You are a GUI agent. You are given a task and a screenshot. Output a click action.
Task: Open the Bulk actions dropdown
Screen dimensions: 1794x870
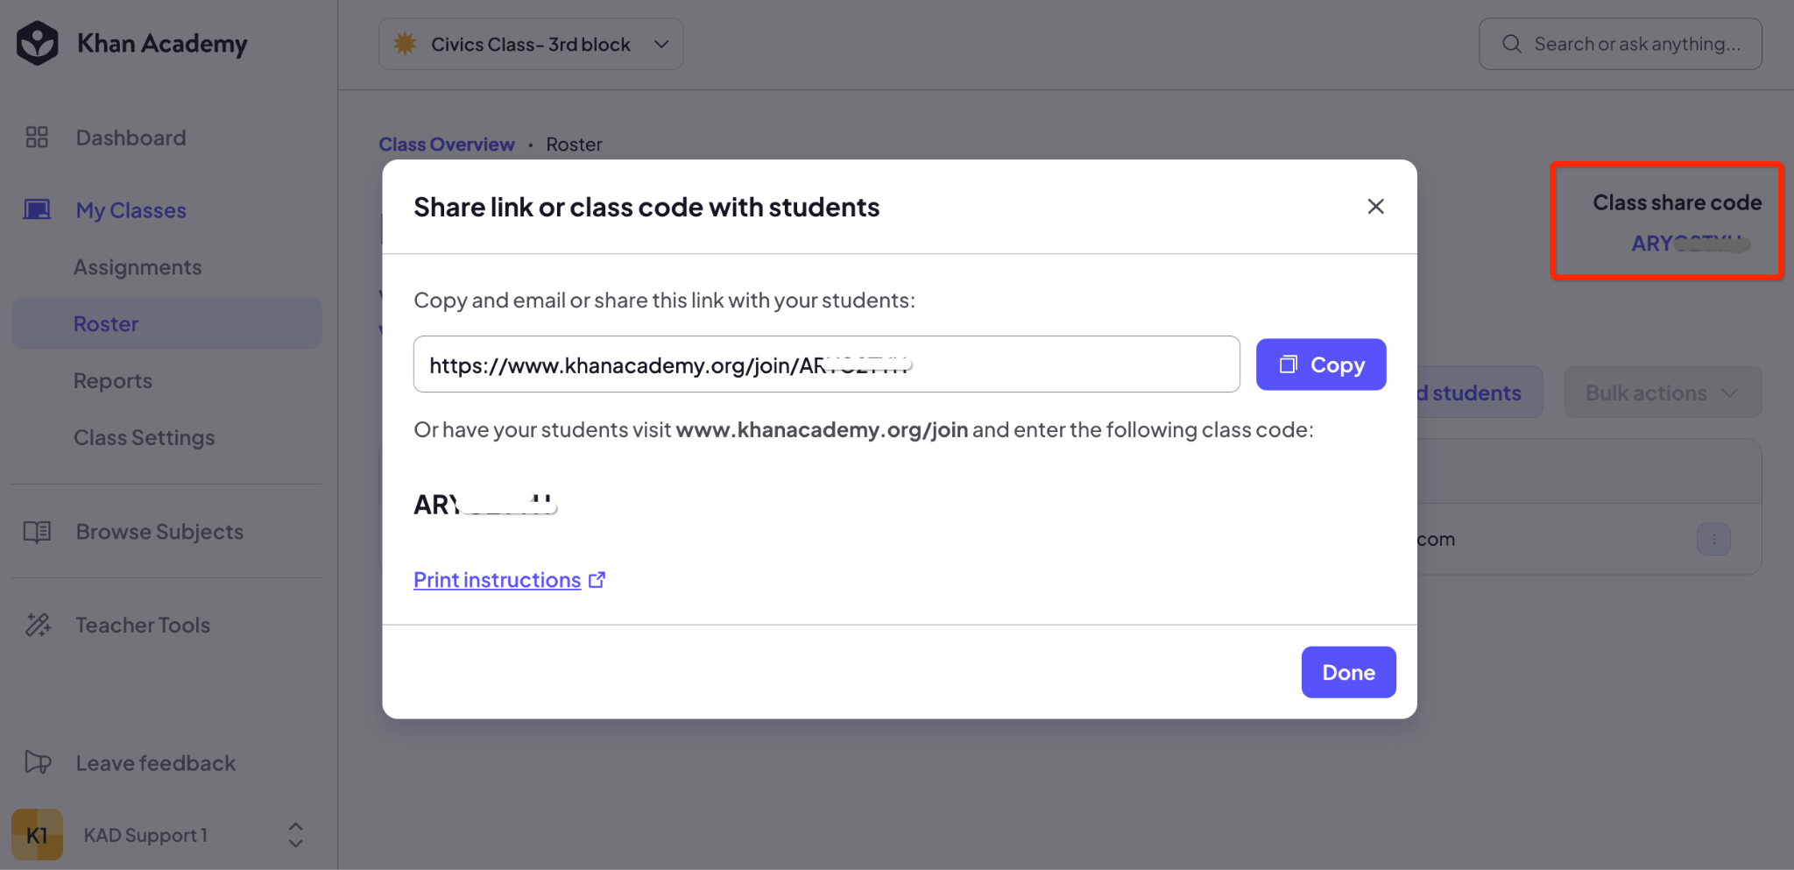(x=1663, y=393)
